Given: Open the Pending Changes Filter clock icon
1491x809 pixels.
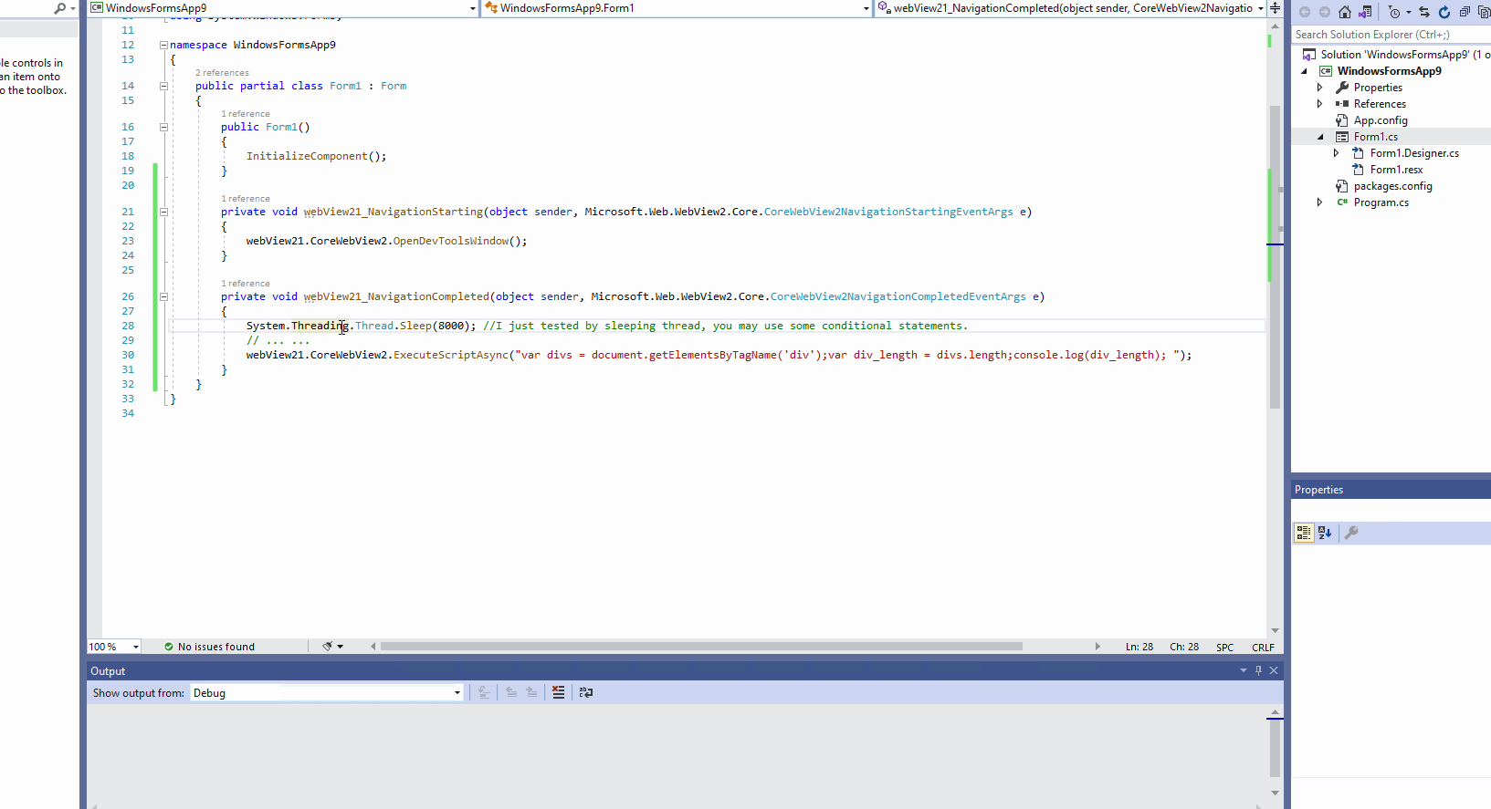Looking at the screenshot, I should [x=1393, y=12].
